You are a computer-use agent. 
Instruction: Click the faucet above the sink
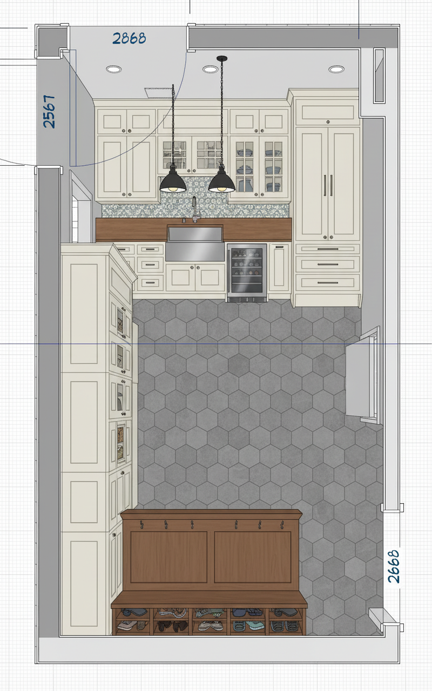pyautogui.click(x=194, y=209)
